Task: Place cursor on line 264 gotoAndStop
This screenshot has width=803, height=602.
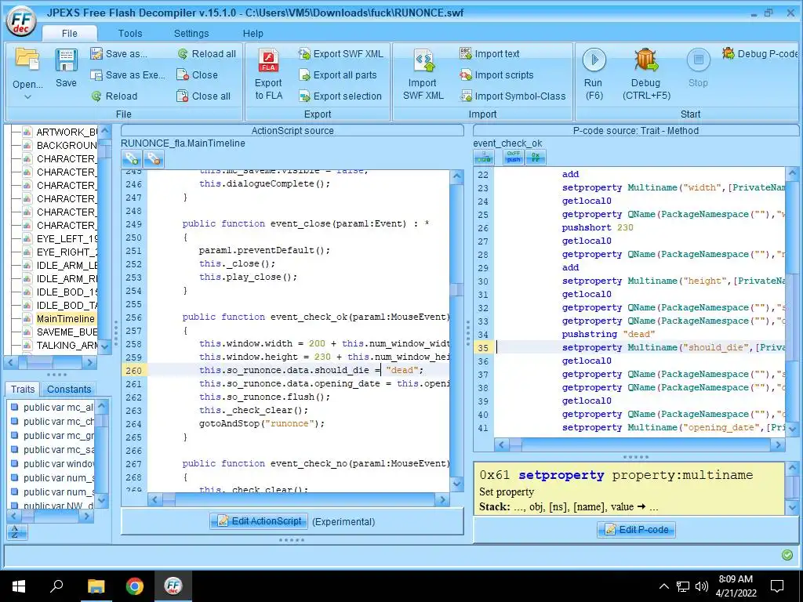Action: (261, 423)
